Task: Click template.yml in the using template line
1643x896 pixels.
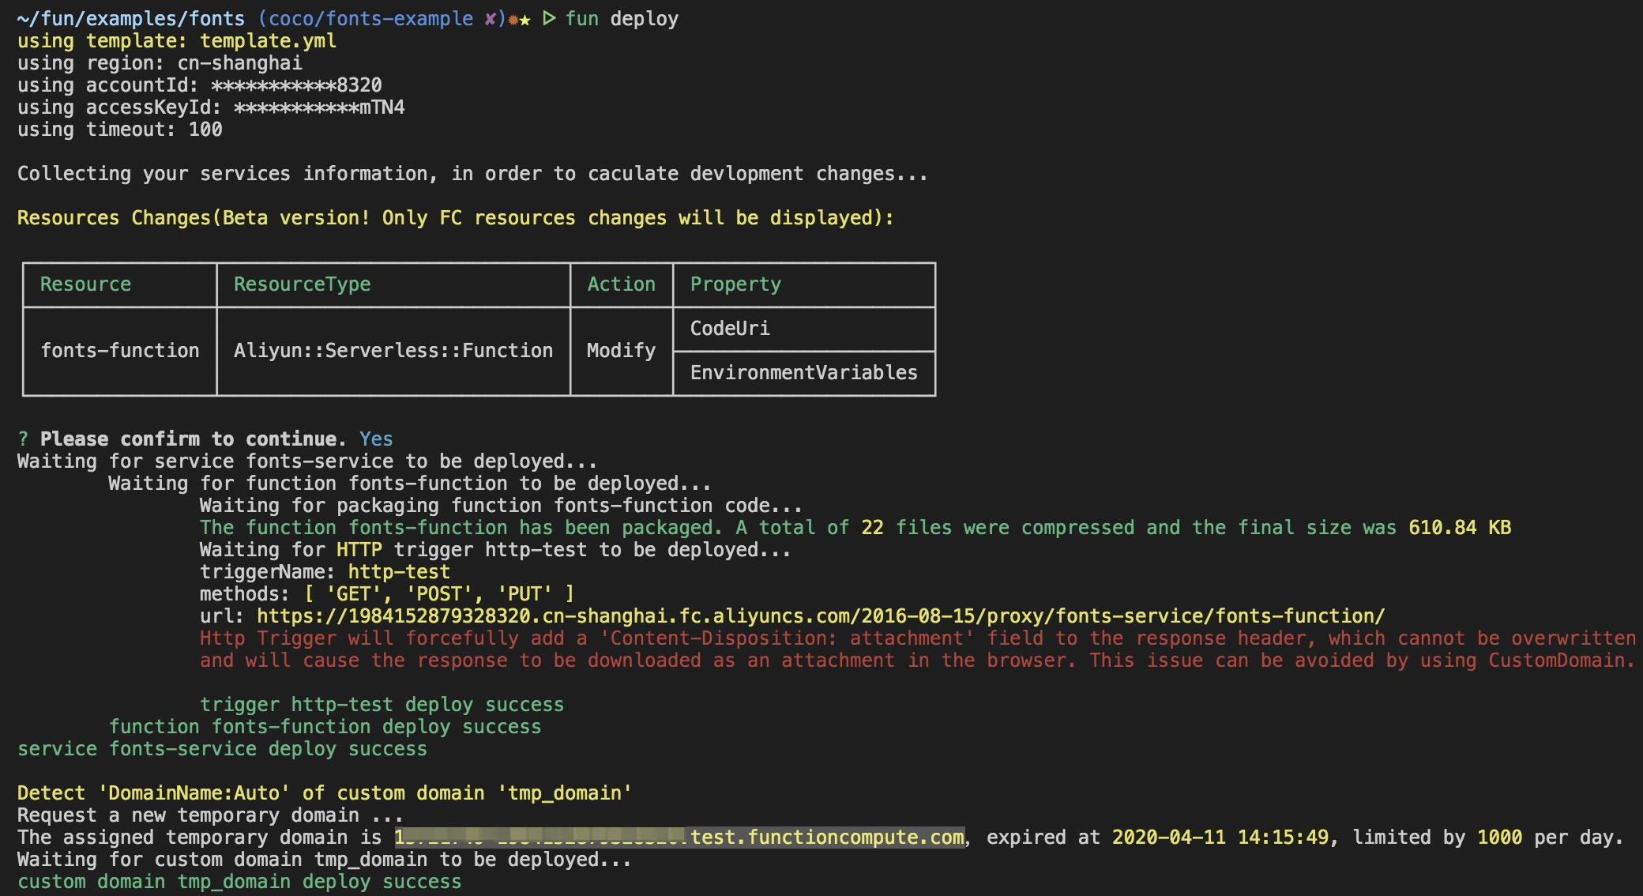Action: tap(268, 41)
